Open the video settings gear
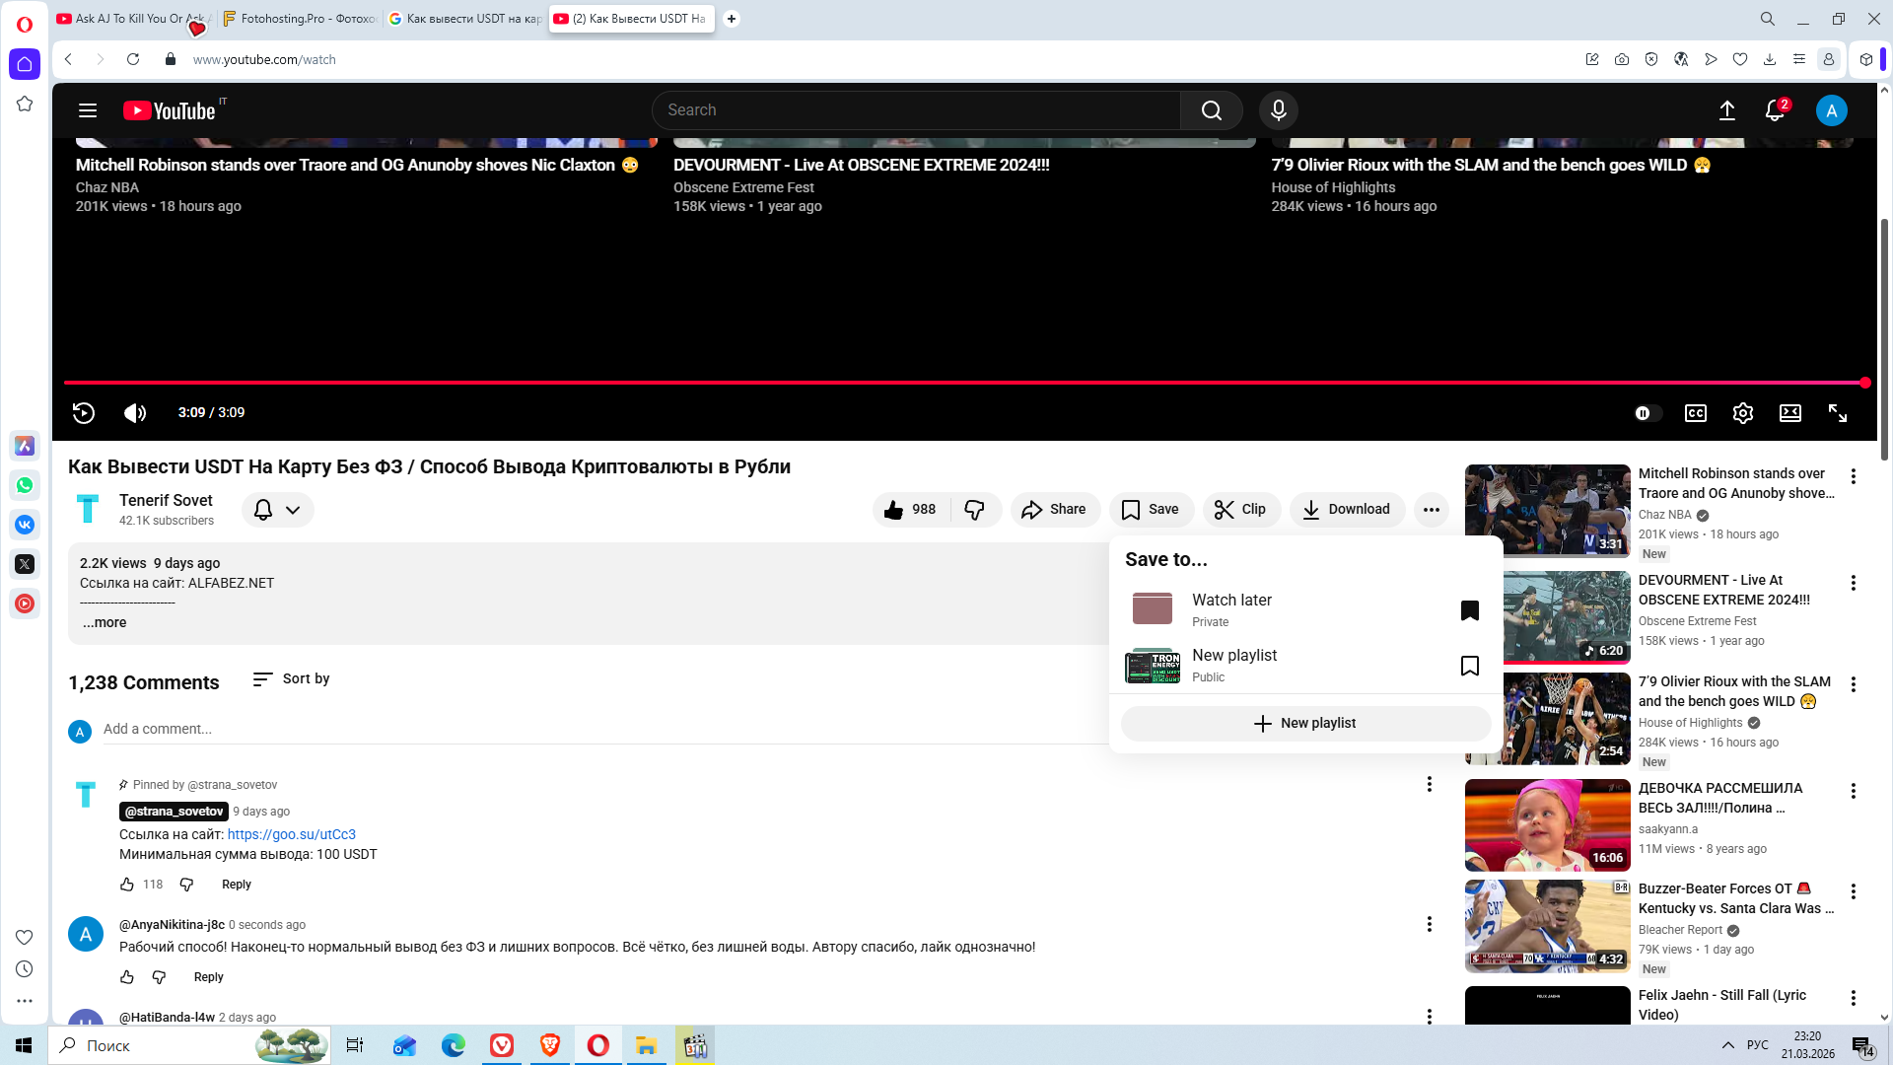 coord(1742,413)
